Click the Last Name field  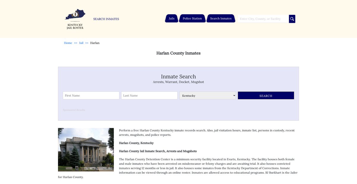(149, 95)
